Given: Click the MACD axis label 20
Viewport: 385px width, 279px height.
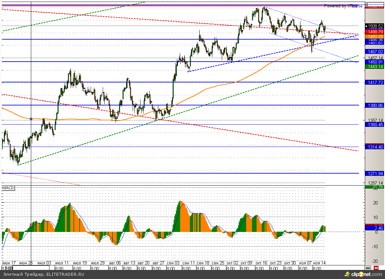Looking at the screenshot, I should point(375,203).
